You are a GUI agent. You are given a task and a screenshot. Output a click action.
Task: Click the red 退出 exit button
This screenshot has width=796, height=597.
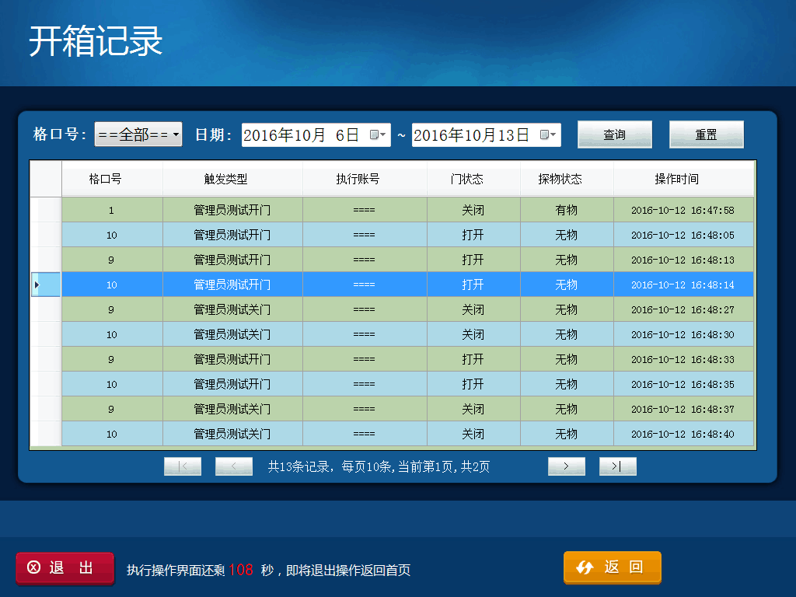tap(65, 568)
